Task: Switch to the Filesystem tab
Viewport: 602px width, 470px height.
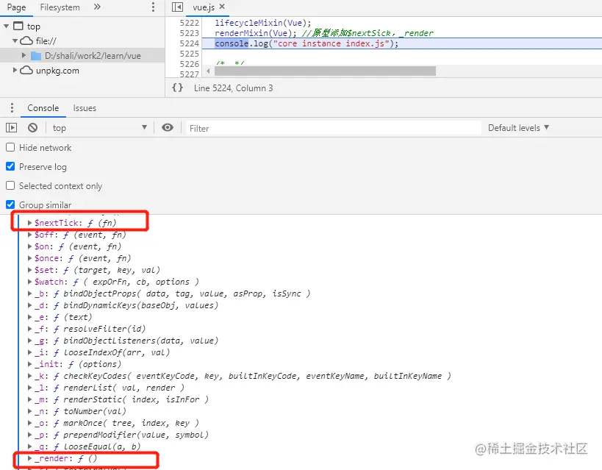Action: (x=60, y=7)
